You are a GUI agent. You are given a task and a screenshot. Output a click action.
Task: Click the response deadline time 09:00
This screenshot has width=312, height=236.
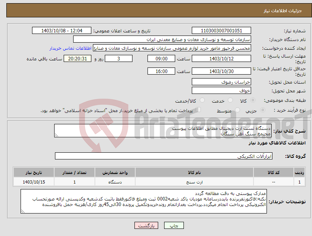click(x=161, y=58)
